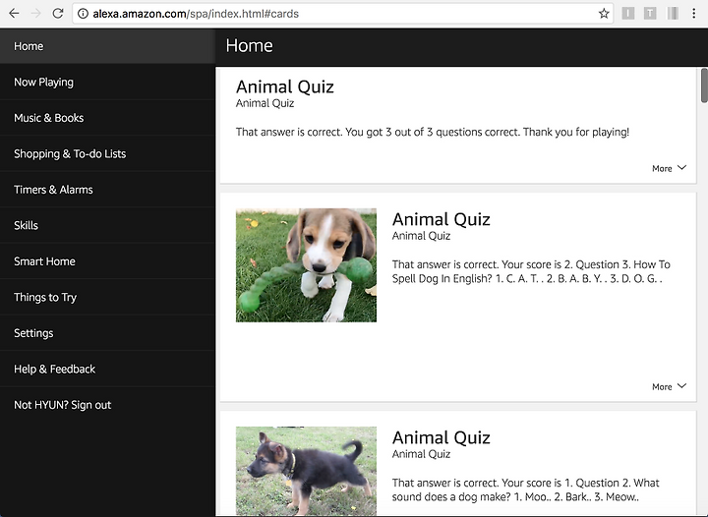Open the Skills section
Image resolution: width=708 pixels, height=517 pixels.
[107, 225]
